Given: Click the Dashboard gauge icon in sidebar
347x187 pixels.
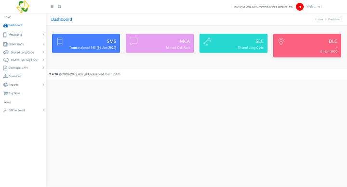Looking at the screenshot, I should tap(5, 26).
